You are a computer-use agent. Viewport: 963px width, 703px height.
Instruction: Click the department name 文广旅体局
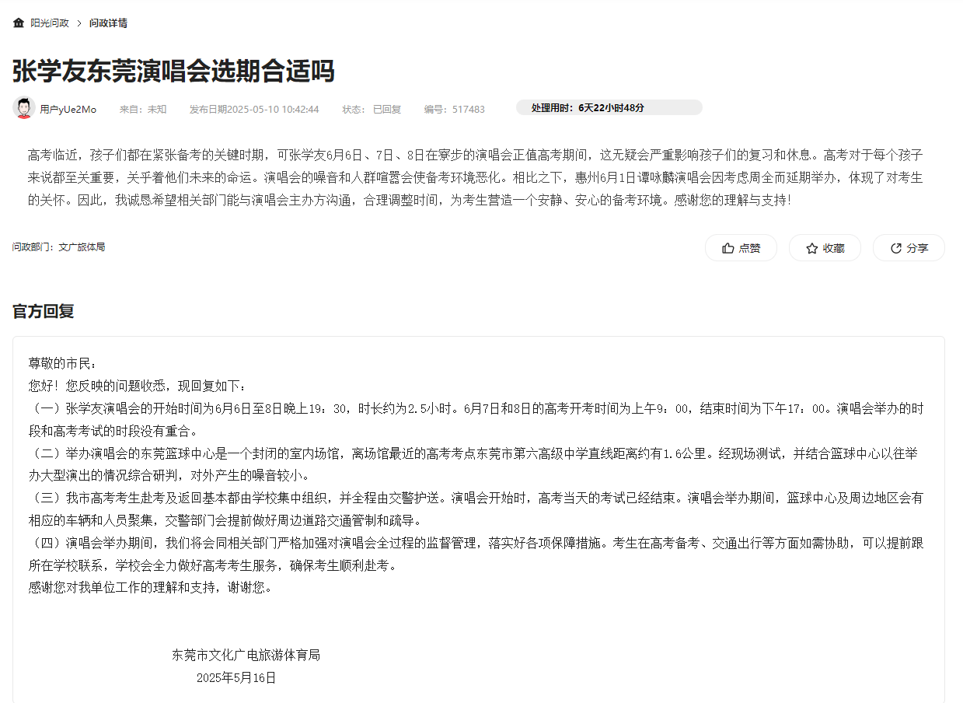82,247
